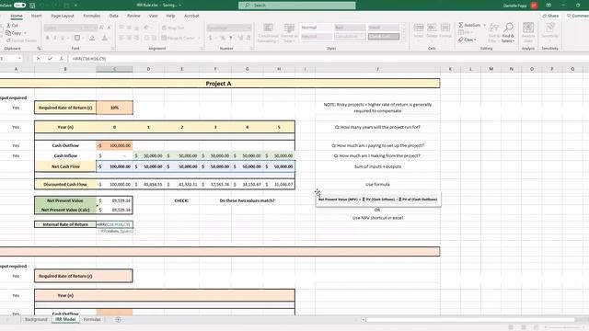The width and height of the screenshot is (589, 331).
Task: Click Percent Style icon
Action: pos(223,38)
